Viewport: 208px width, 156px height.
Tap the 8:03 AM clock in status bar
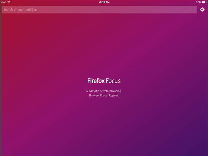click(104, 2)
